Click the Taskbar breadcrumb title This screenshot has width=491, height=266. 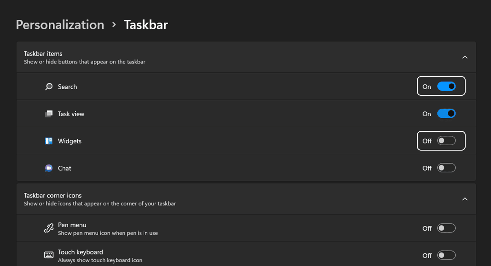click(146, 25)
